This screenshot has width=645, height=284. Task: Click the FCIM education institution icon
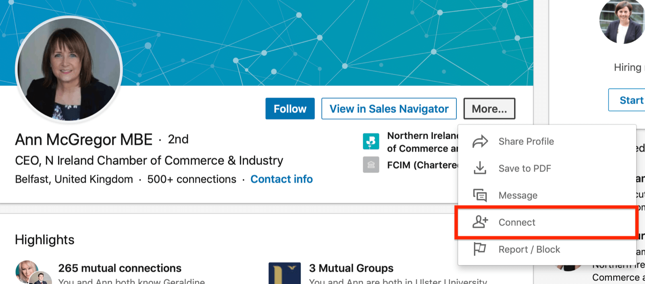coord(371,165)
